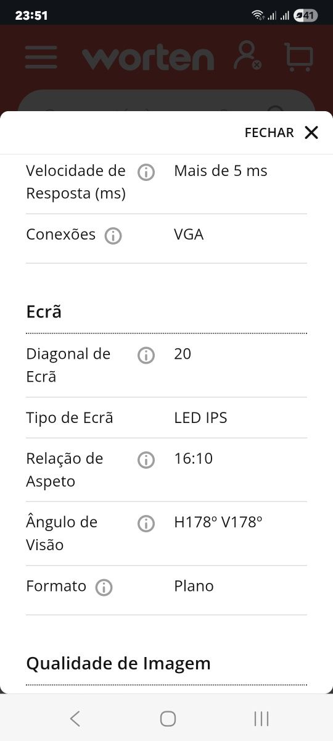The image size is (333, 741).
Task: Tap the dimmed search field behind the panel
Action: point(166,101)
